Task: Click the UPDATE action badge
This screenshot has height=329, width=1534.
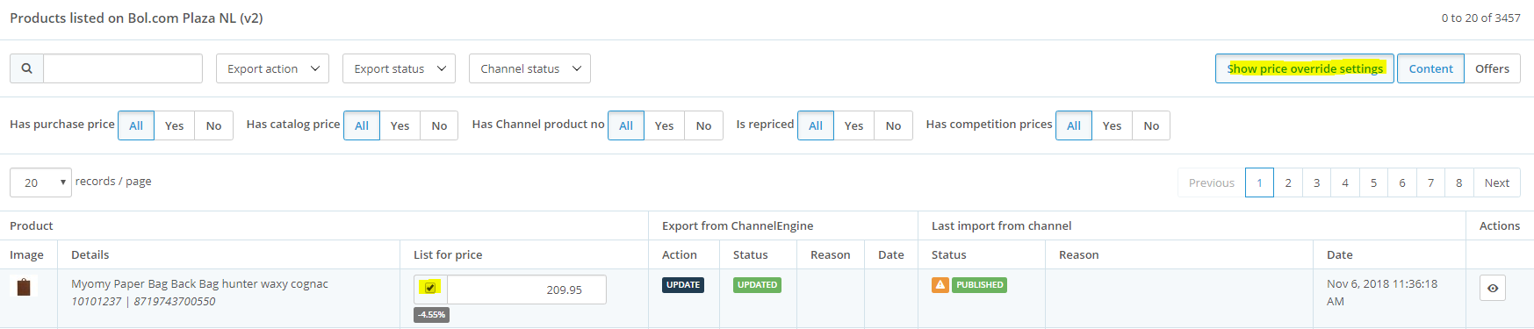Action: pos(683,285)
